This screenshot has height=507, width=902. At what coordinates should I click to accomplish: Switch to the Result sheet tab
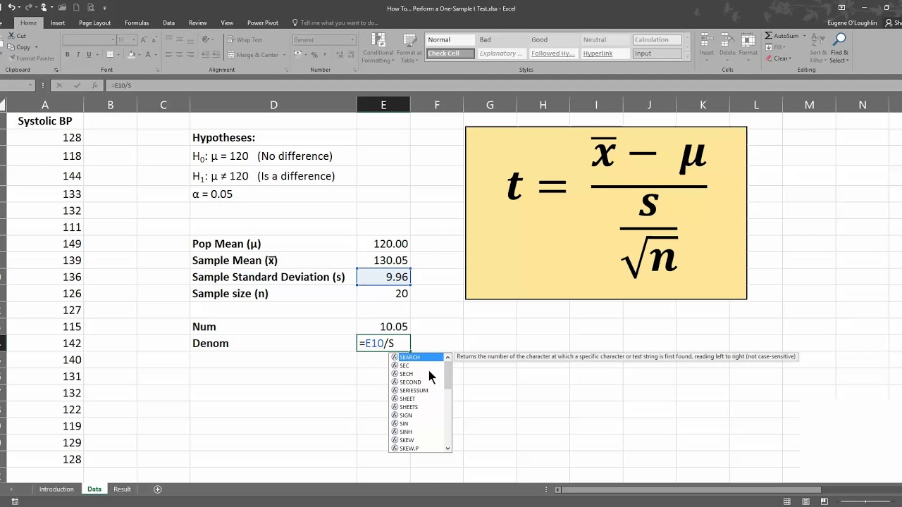pos(122,489)
